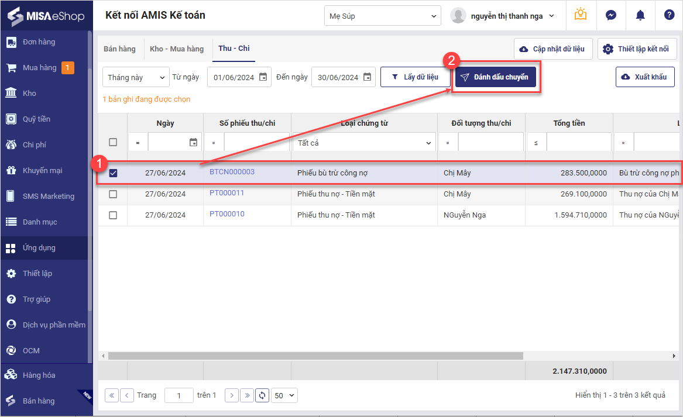Image resolution: width=683 pixels, height=417 pixels.
Task: Open Khuyến mại gift icon
Action: pyautogui.click(x=11, y=170)
